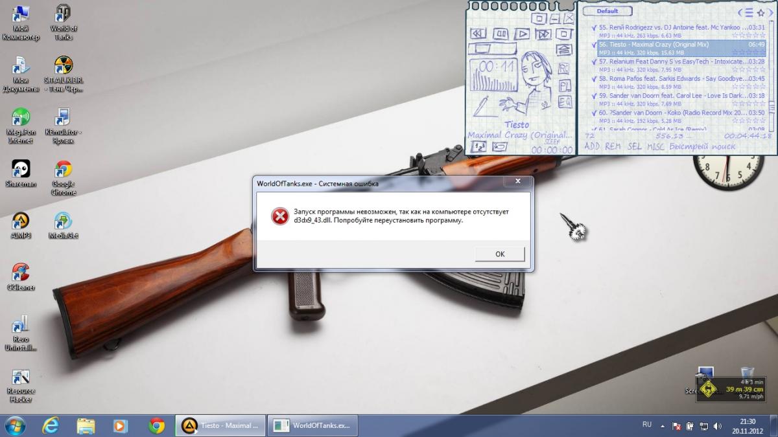The image size is (778, 437).
Task: Open Google Chrome desktop shortcut
Action: click(x=63, y=177)
